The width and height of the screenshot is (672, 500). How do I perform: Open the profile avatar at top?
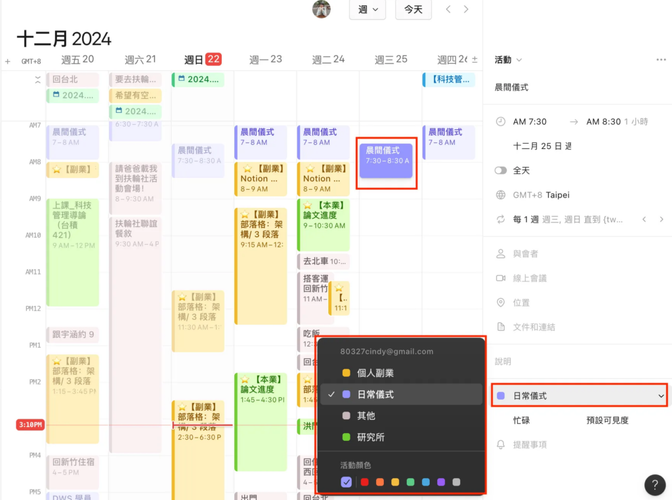[322, 9]
